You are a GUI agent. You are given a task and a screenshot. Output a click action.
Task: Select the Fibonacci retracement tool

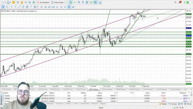coord(27,7)
